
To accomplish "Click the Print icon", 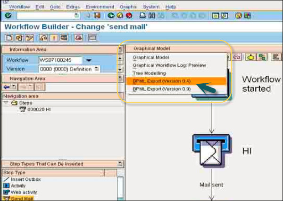I will pyautogui.click(x=142, y=16).
